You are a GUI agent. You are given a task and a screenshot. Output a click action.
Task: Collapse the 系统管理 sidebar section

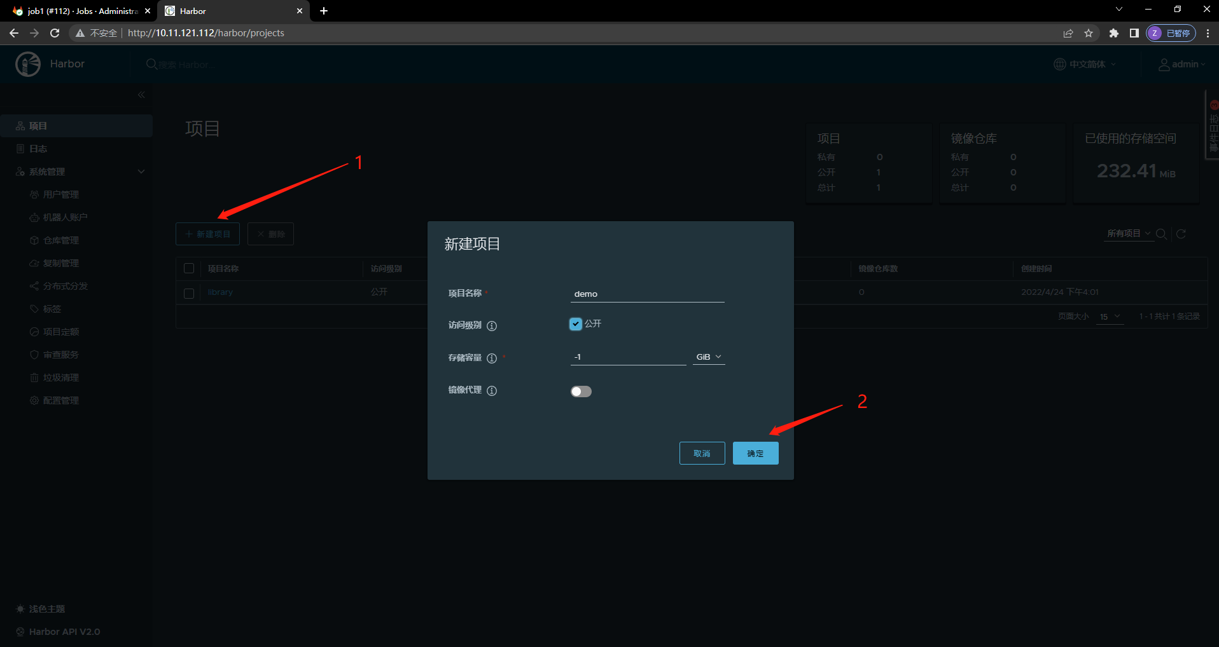click(141, 172)
